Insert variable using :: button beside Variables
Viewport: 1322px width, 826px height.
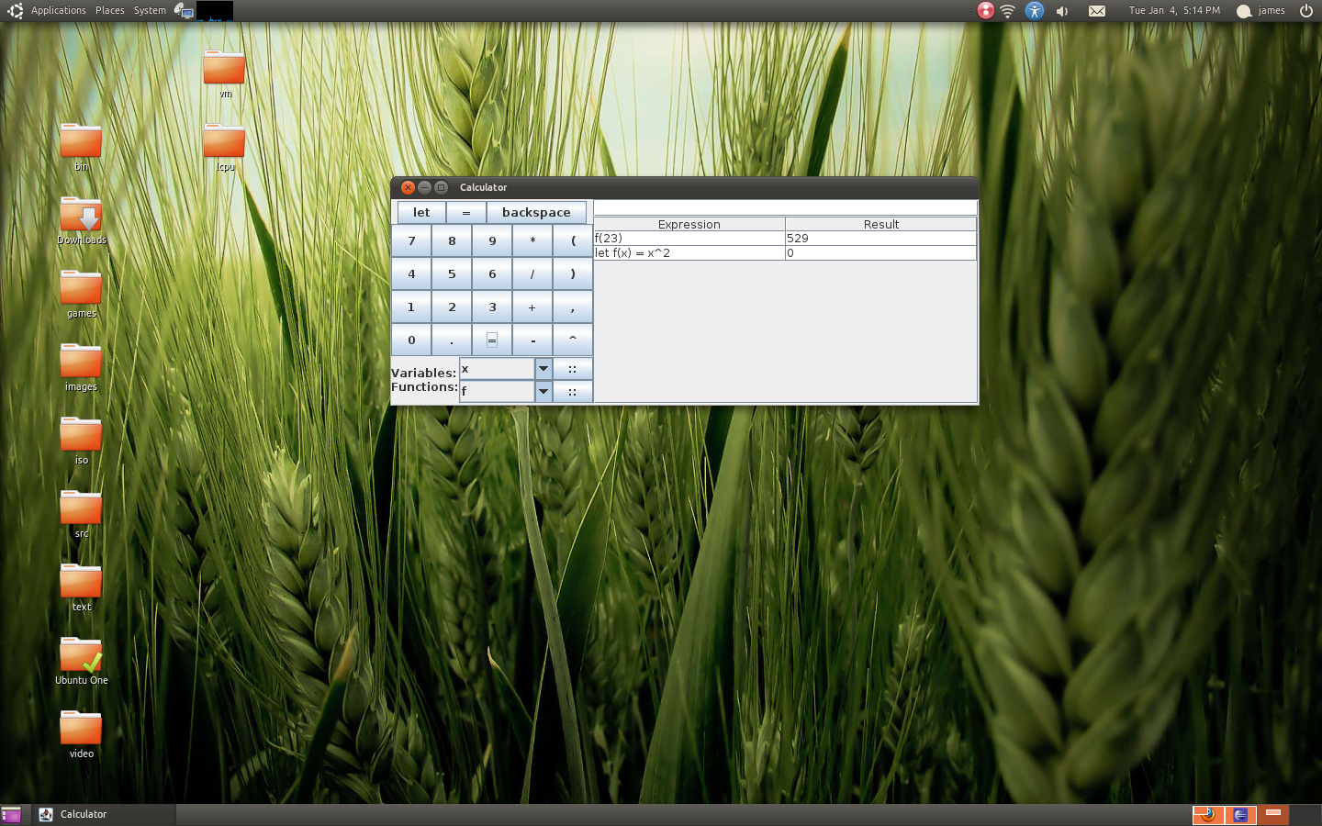click(x=573, y=369)
